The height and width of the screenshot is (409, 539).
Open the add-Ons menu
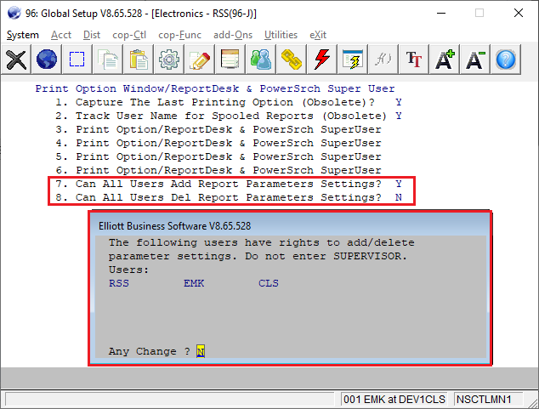(233, 35)
